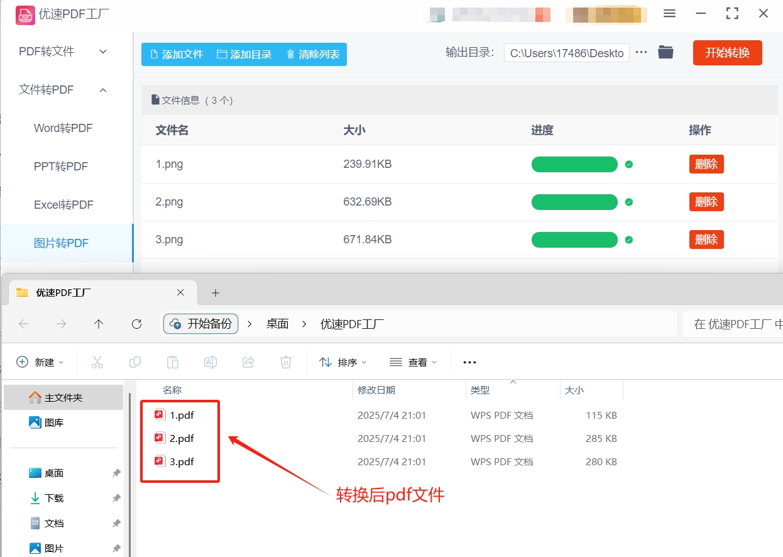The height and width of the screenshot is (557, 783).
Task: Click the 开始转换 conversion button
Action: click(727, 53)
